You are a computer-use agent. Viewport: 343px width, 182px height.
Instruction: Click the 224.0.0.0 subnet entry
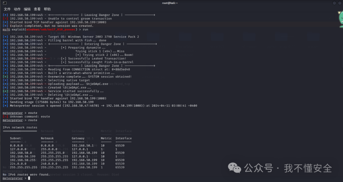click(18, 164)
